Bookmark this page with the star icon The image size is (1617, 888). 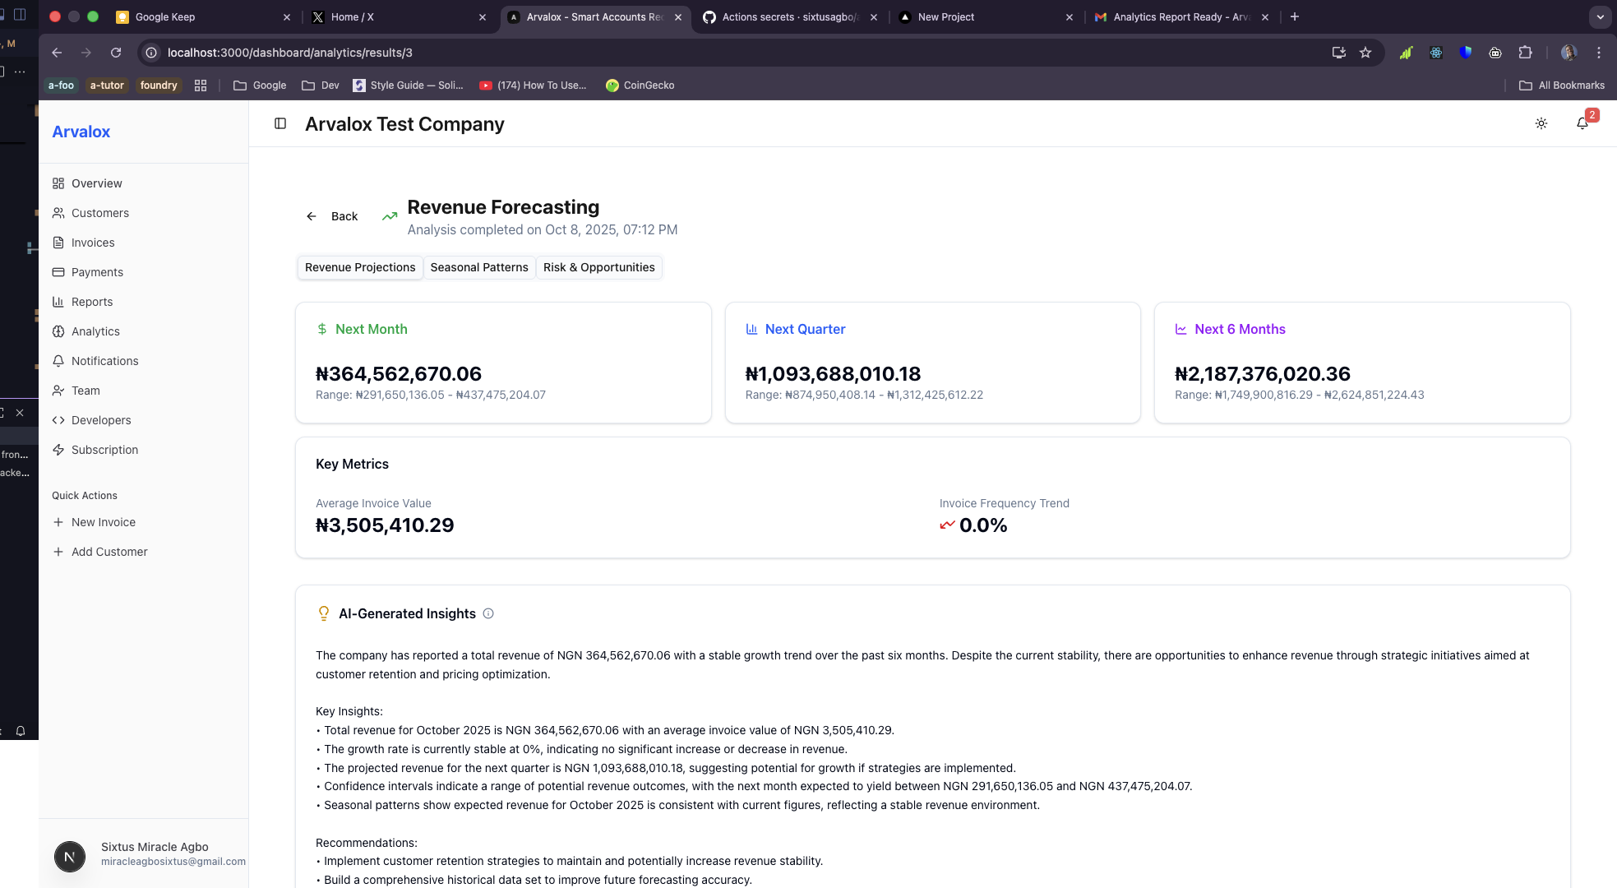coord(1365,53)
